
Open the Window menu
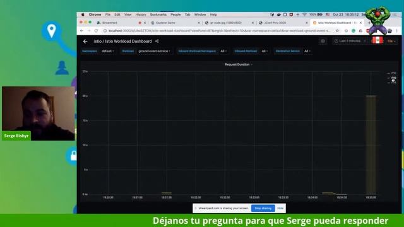(x=200, y=15)
